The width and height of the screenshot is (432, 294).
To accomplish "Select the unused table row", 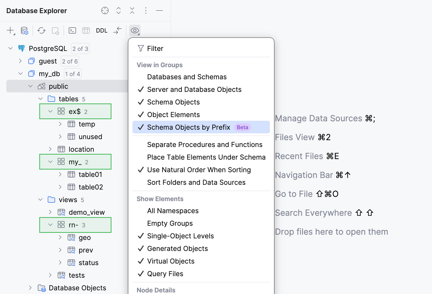I will pyautogui.click(x=67, y=137).
